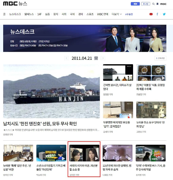This screenshot has width=173, height=180.
Task: Open article 11년 만에 자수한 살해범
Action: pyautogui.click(x=117, y=168)
